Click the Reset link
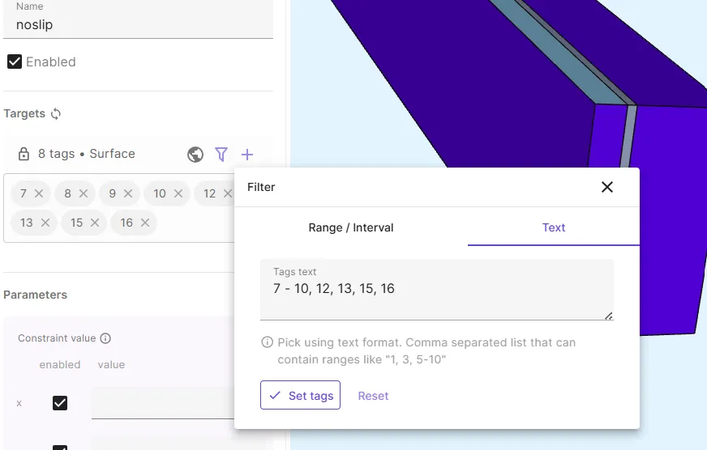This screenshot has width=707, height=450. click(373, 396)
